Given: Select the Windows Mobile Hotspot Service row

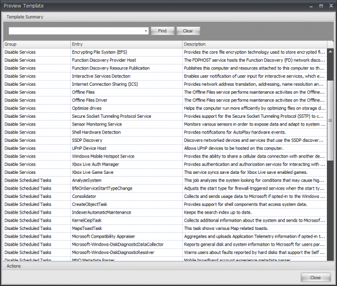Looking at the screenshot, I should tap(103, 156).
